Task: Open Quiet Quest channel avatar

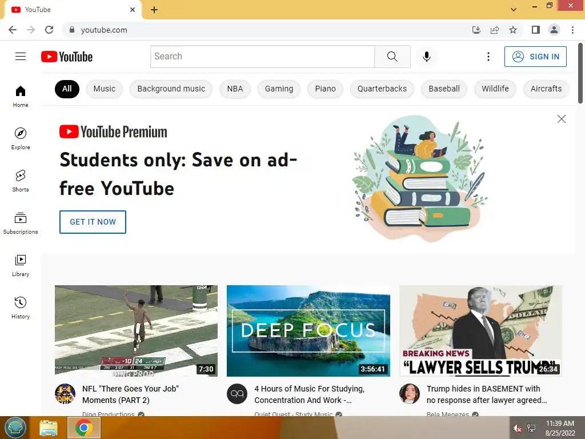Action: click(237, 394)
